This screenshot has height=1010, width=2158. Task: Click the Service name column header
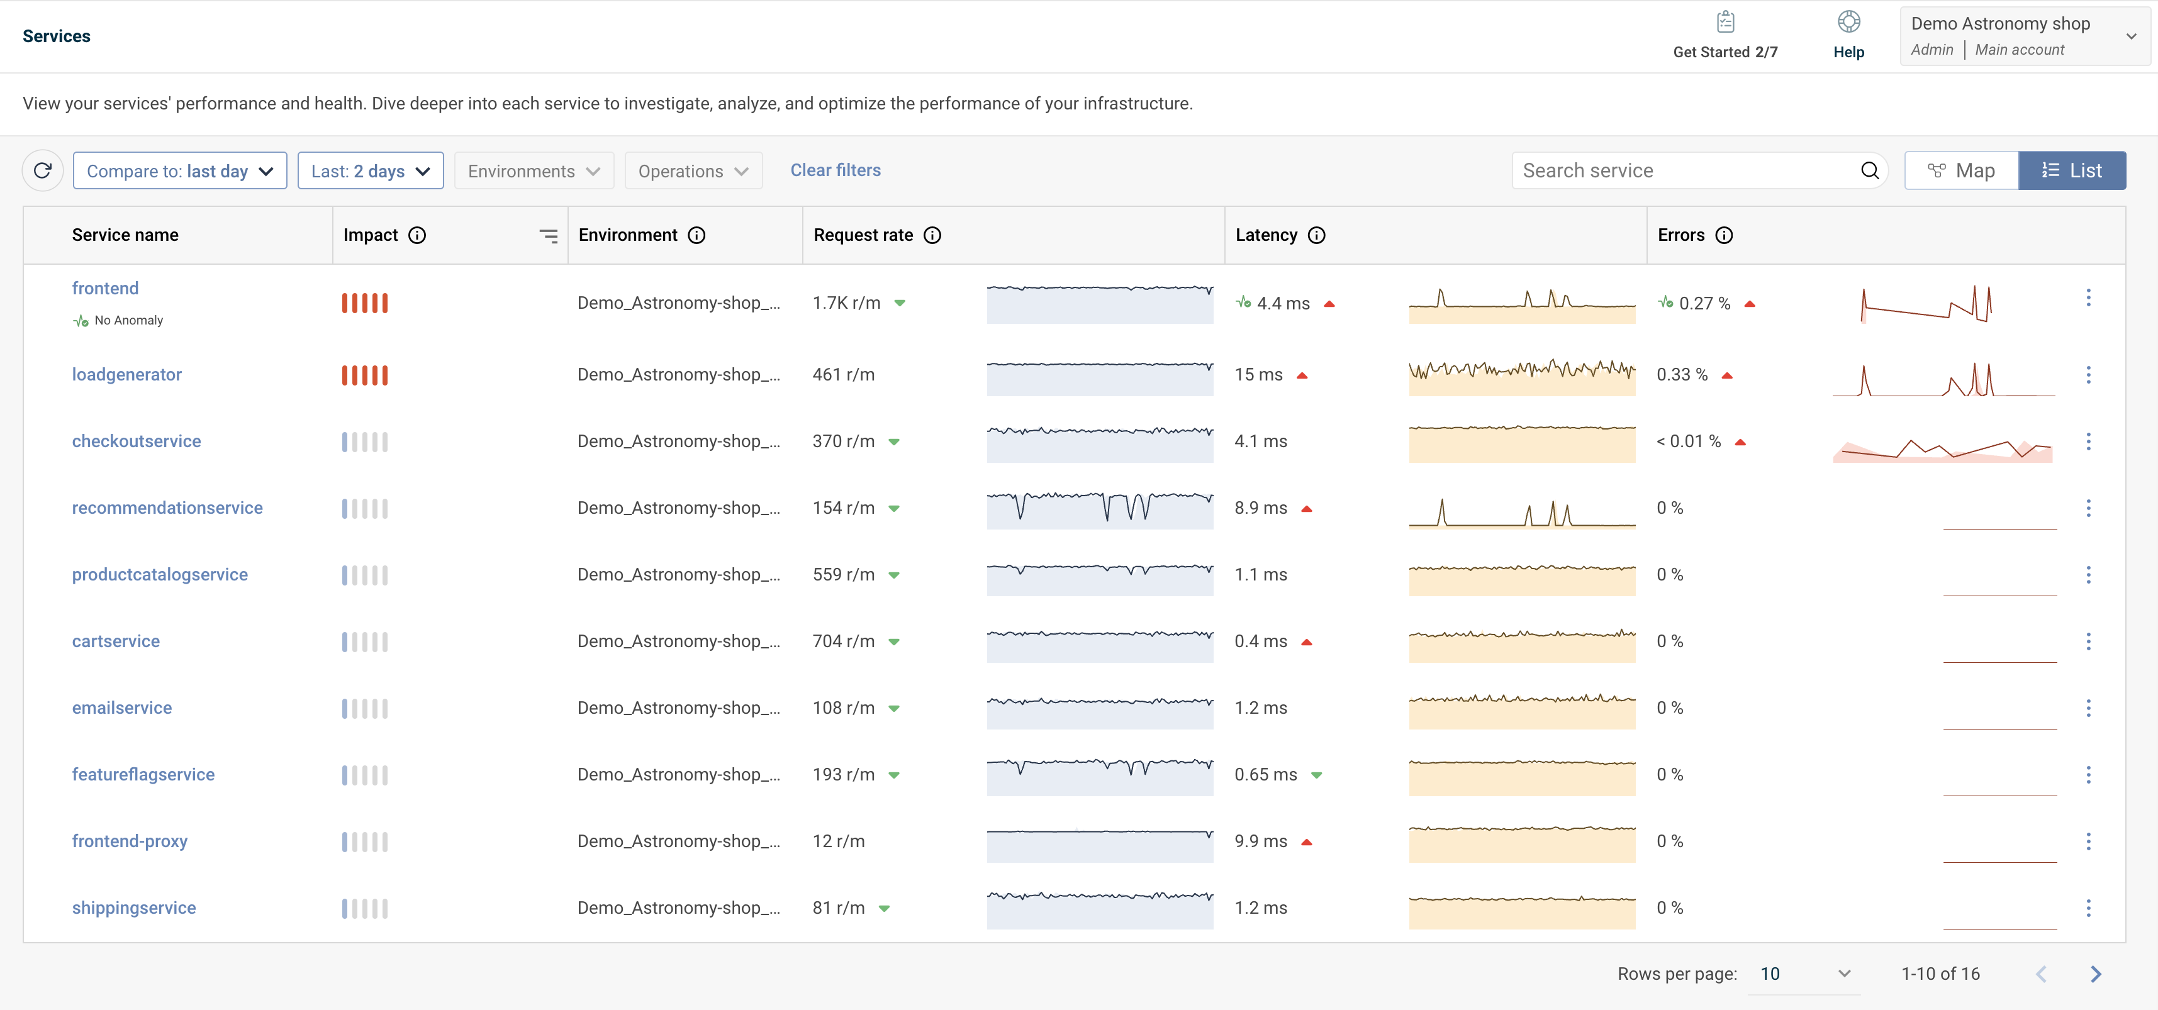(125, 235)
